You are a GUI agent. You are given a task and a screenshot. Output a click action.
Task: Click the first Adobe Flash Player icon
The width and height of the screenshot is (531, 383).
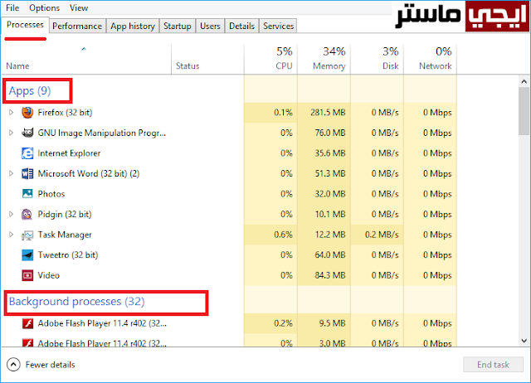click(27, 323)
